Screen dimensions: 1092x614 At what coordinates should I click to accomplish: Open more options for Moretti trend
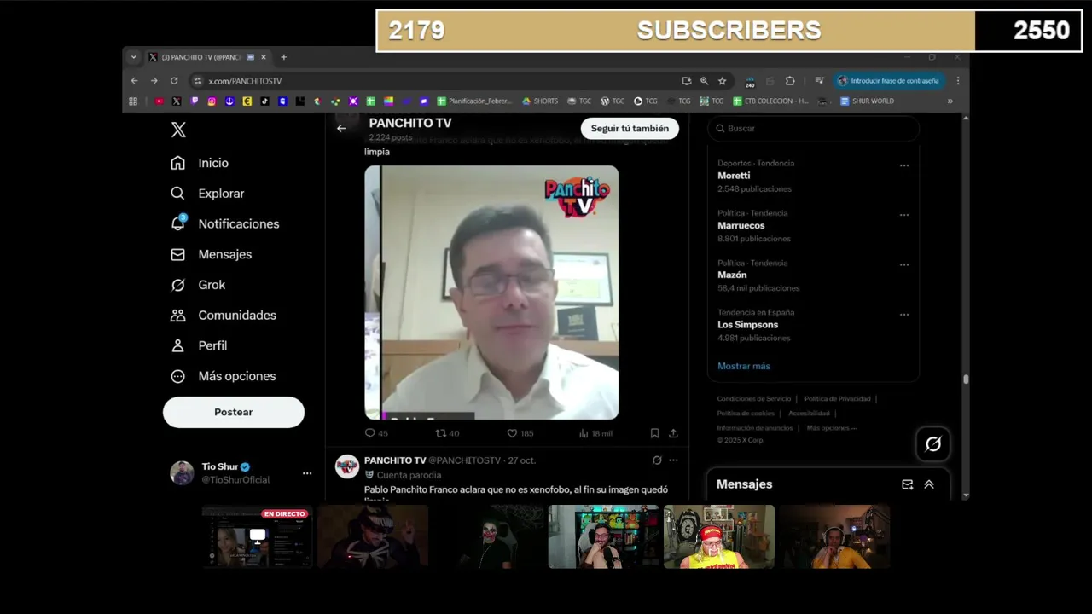coord(904,165)
